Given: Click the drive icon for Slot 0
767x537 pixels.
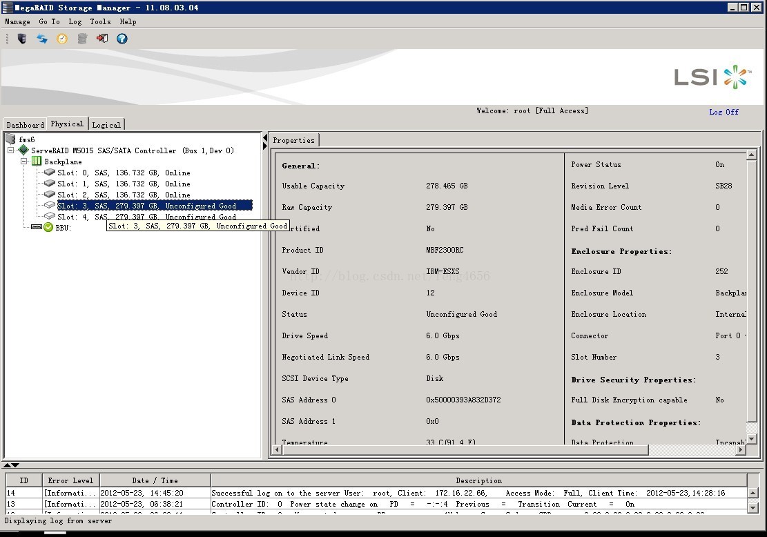Looking at the screenshot, I should pos(50,172).
